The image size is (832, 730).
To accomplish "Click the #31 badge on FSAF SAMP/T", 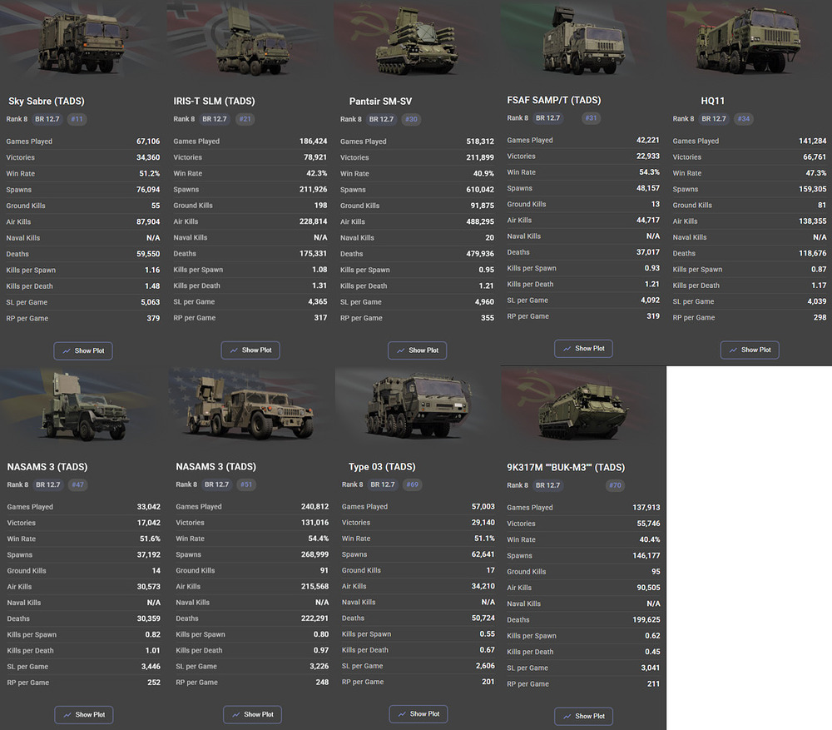I will click(591, 118).
